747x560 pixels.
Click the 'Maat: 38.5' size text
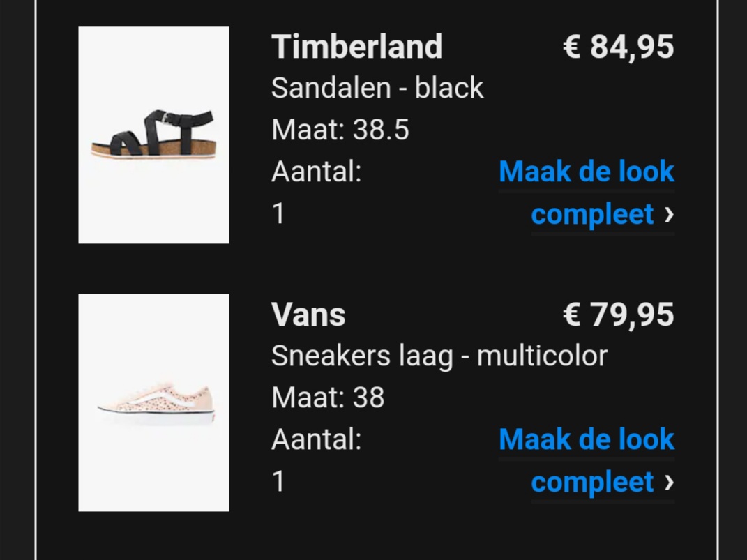point(340,130)
